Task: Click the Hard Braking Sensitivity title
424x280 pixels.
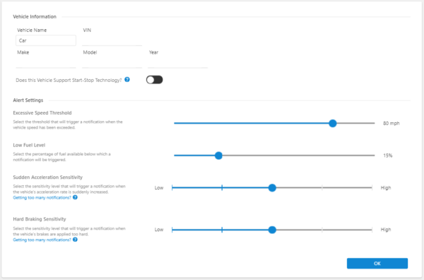Action: click(x=40, y=219)
